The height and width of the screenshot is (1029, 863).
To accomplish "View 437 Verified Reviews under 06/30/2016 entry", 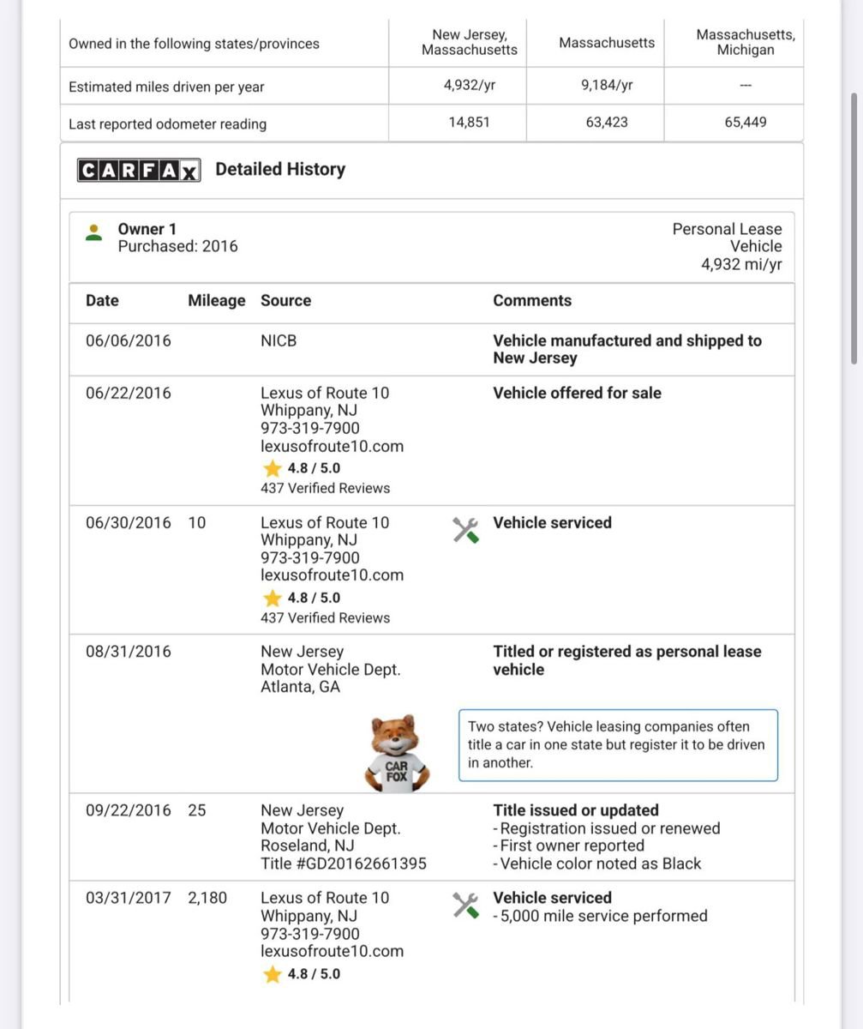I will coord(325,617).
